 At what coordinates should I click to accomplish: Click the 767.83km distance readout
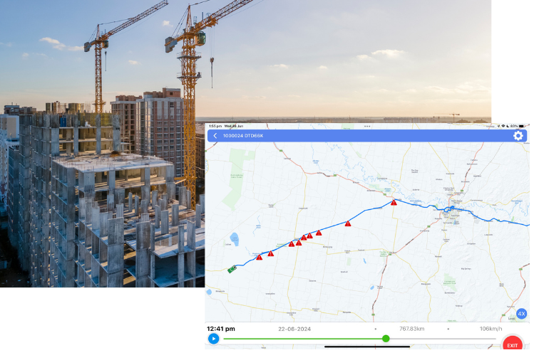[412, 329]
